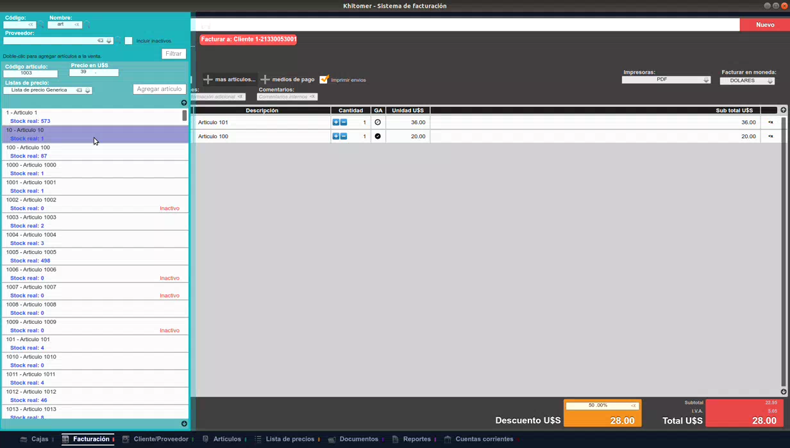Click the plus icon beside 'mas articulos...'
790x448 pixels.
208,79
